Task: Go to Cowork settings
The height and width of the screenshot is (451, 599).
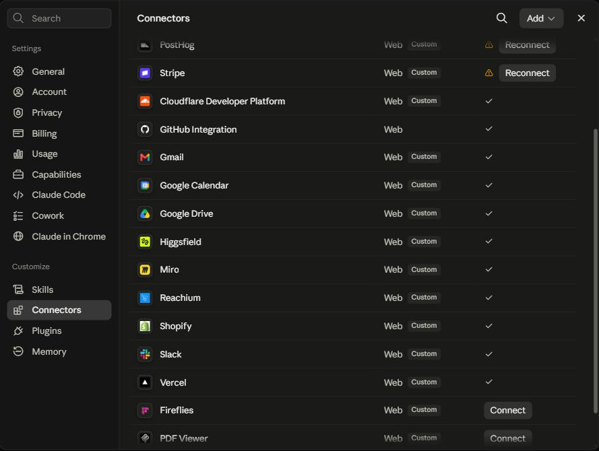Action: coord(59,215)
